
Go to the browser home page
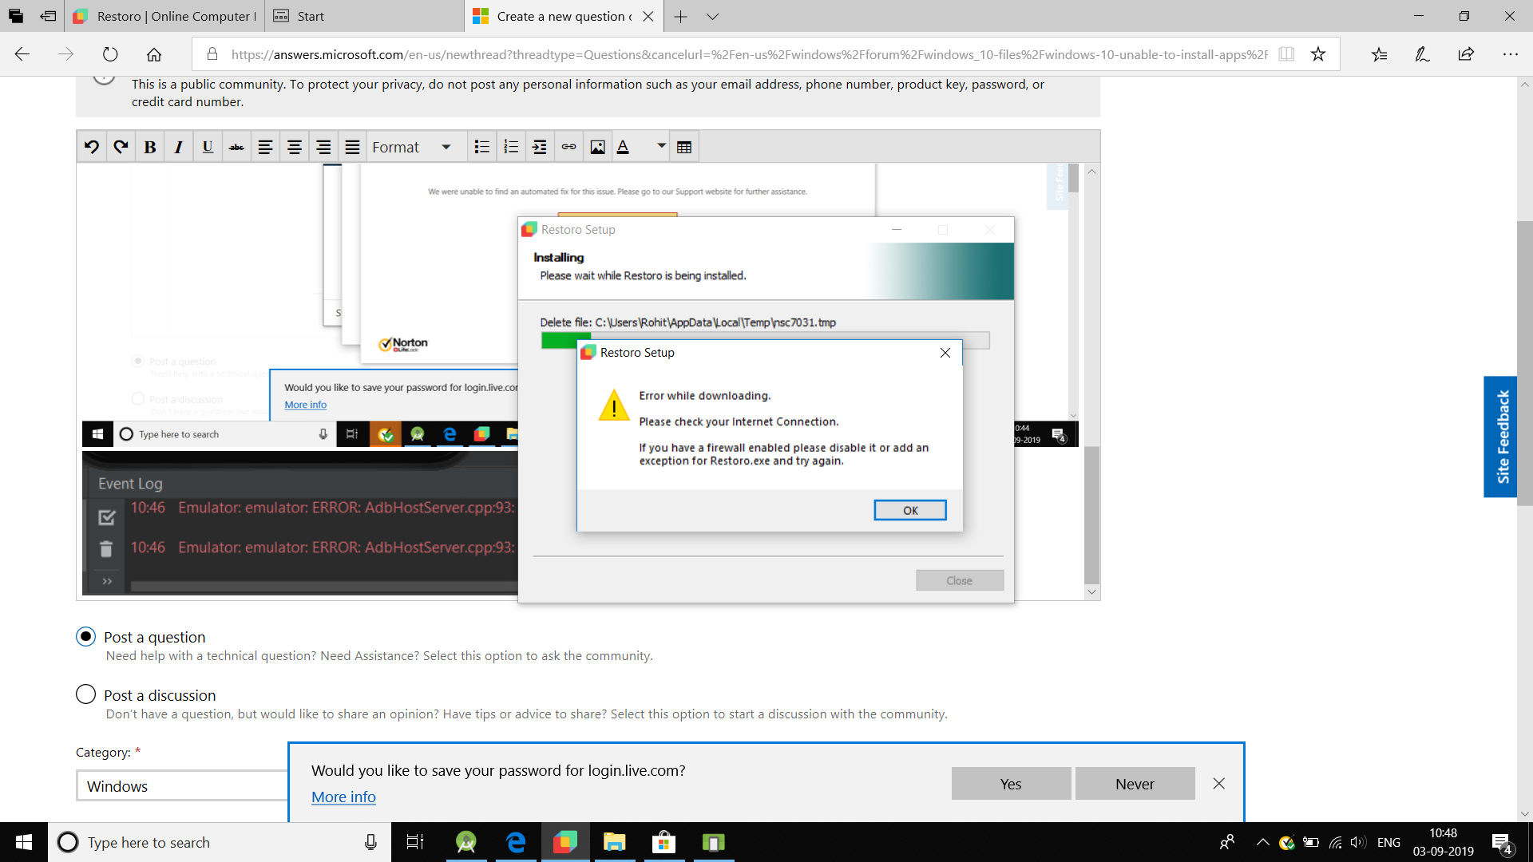click(154, 54)
